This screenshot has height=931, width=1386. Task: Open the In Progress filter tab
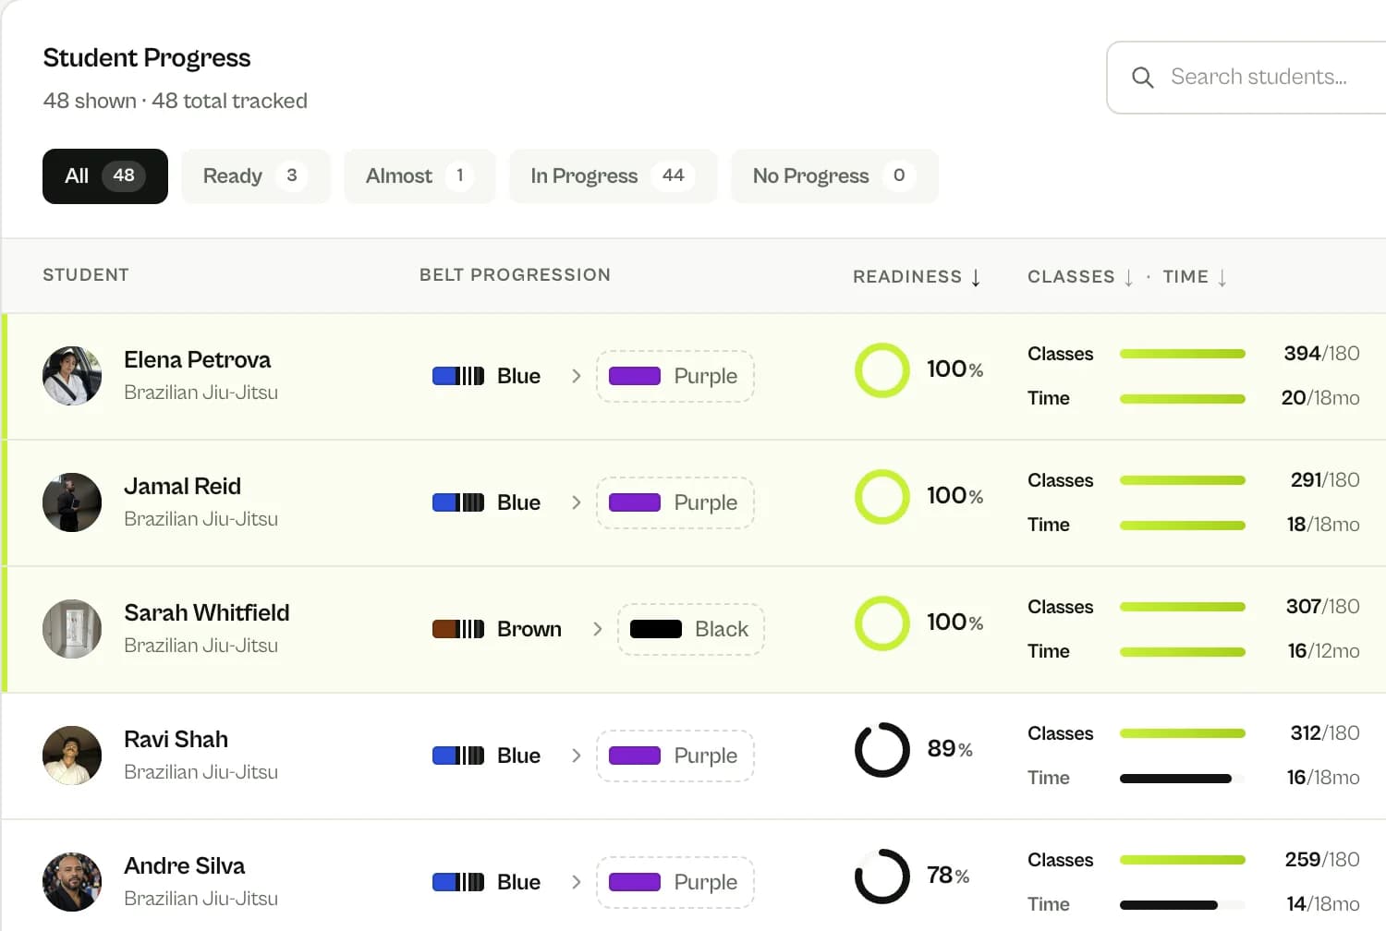pos(614,176)
